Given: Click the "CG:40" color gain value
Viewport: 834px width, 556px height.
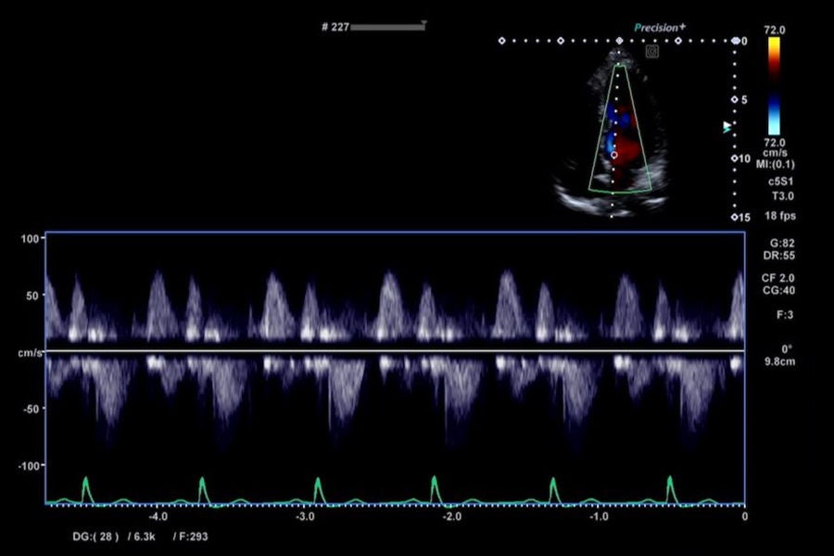Looking at the screenshot, I should click(x=779, y=290).
